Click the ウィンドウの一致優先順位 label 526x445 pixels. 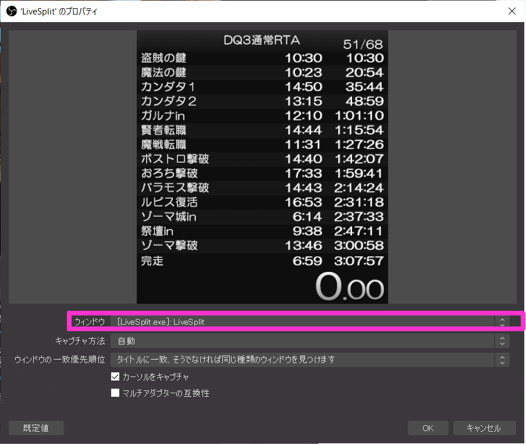pos(60,360)
